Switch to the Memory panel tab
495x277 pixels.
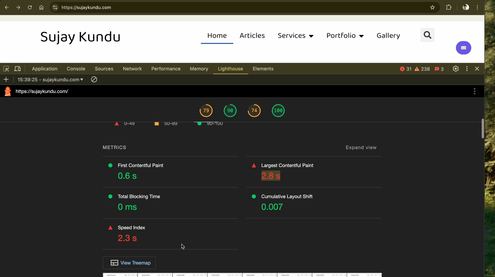pos(199,69)
